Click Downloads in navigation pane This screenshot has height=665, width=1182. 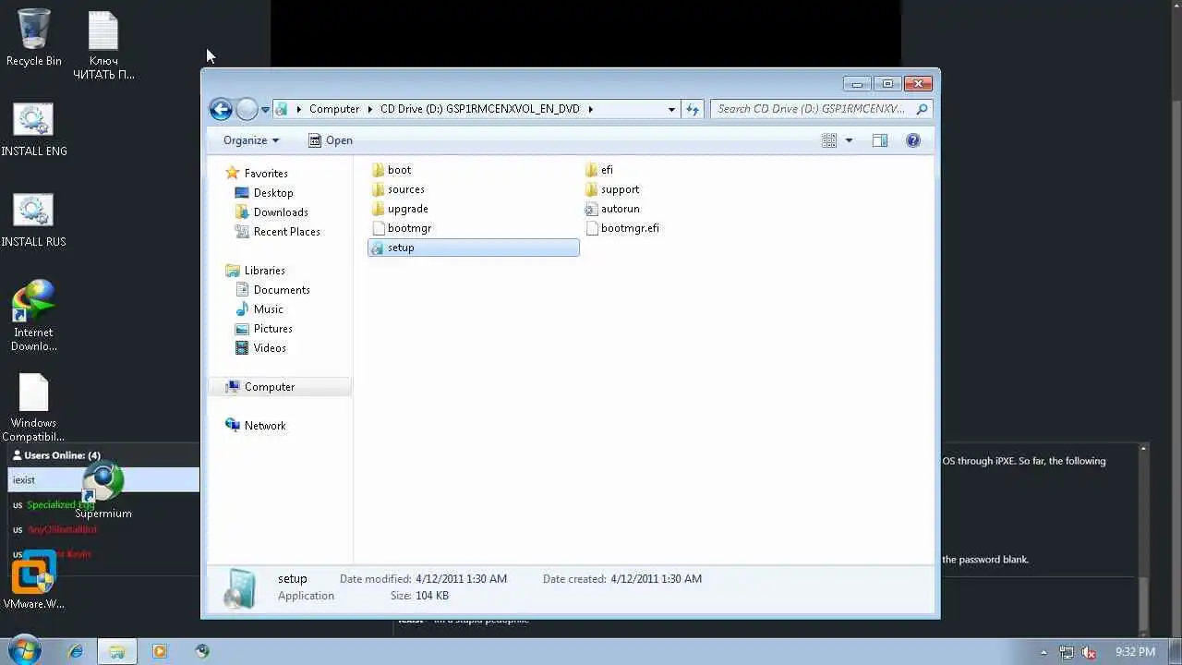tap(271, 212)
